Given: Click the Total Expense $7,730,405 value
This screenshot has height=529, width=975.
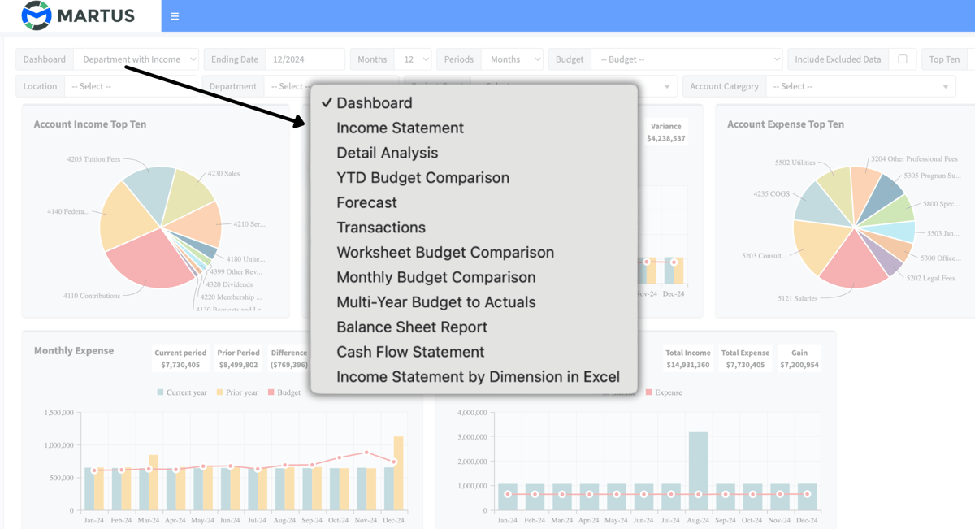Looking at the screenshot, I should [x=745, y=365].
